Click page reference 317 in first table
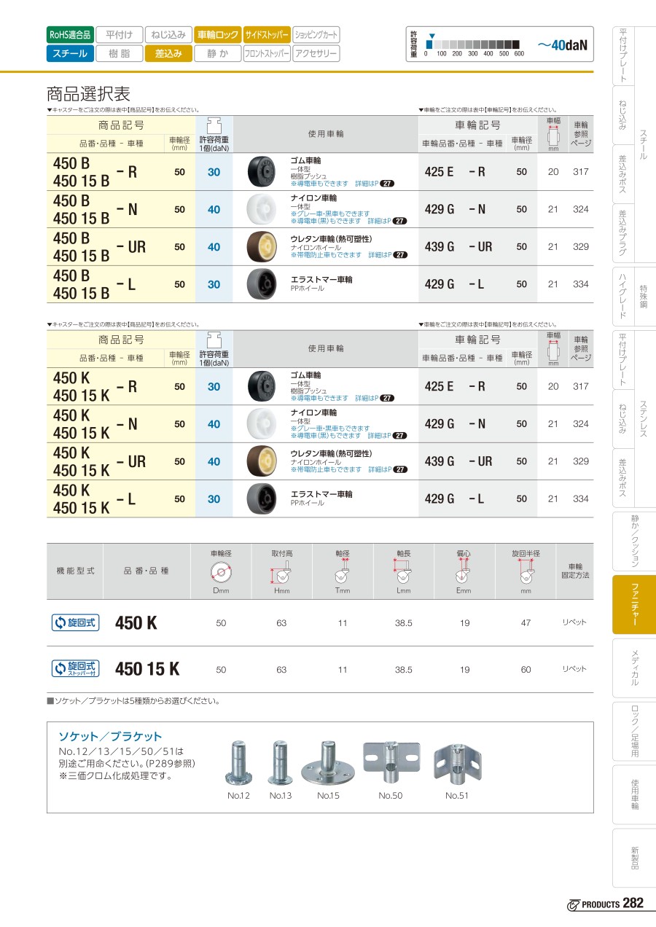The image size is (656, 927). pyautogui.click(x=580, y=172)
